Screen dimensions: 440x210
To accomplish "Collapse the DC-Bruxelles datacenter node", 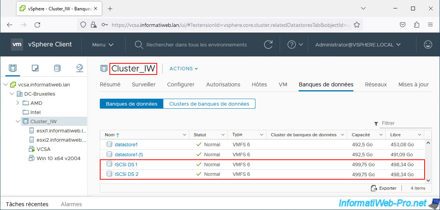I will pos(12,94).
